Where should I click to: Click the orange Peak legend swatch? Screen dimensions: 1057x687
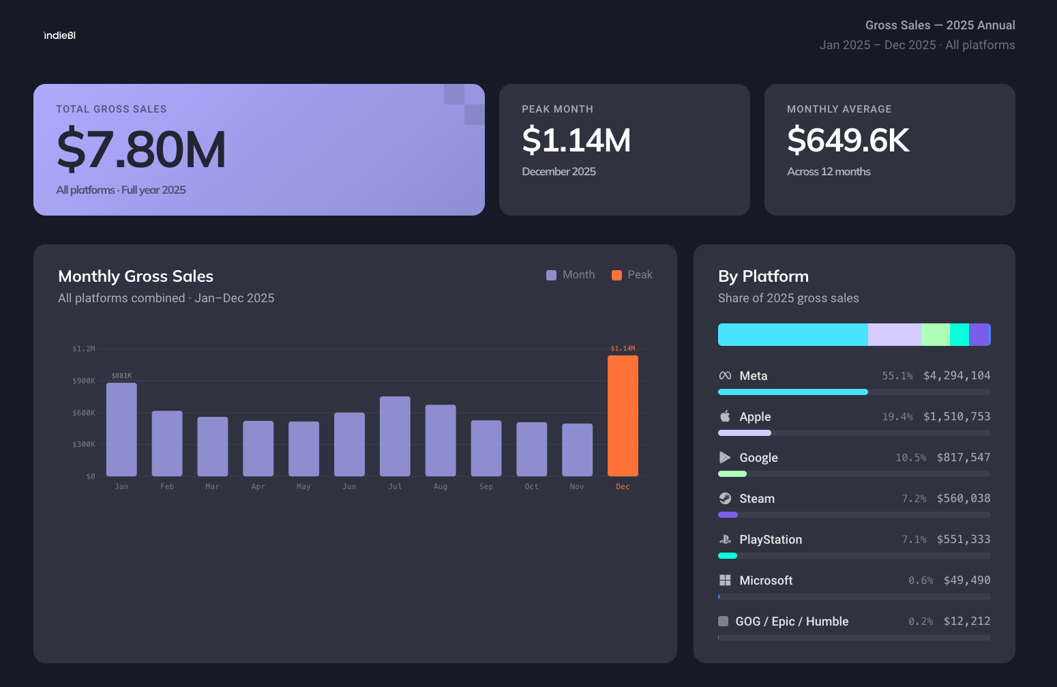(616, 275)
